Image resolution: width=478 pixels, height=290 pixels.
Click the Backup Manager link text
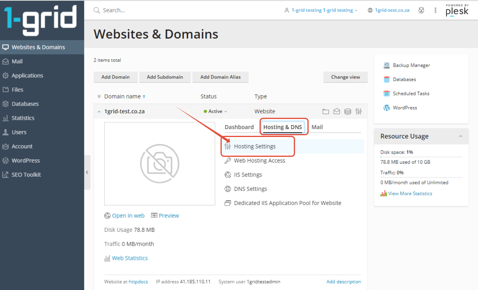tap(411, 65)
